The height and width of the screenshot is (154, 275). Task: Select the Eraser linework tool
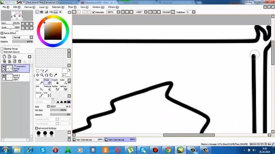pyautogui.click(x=47, y=82)
